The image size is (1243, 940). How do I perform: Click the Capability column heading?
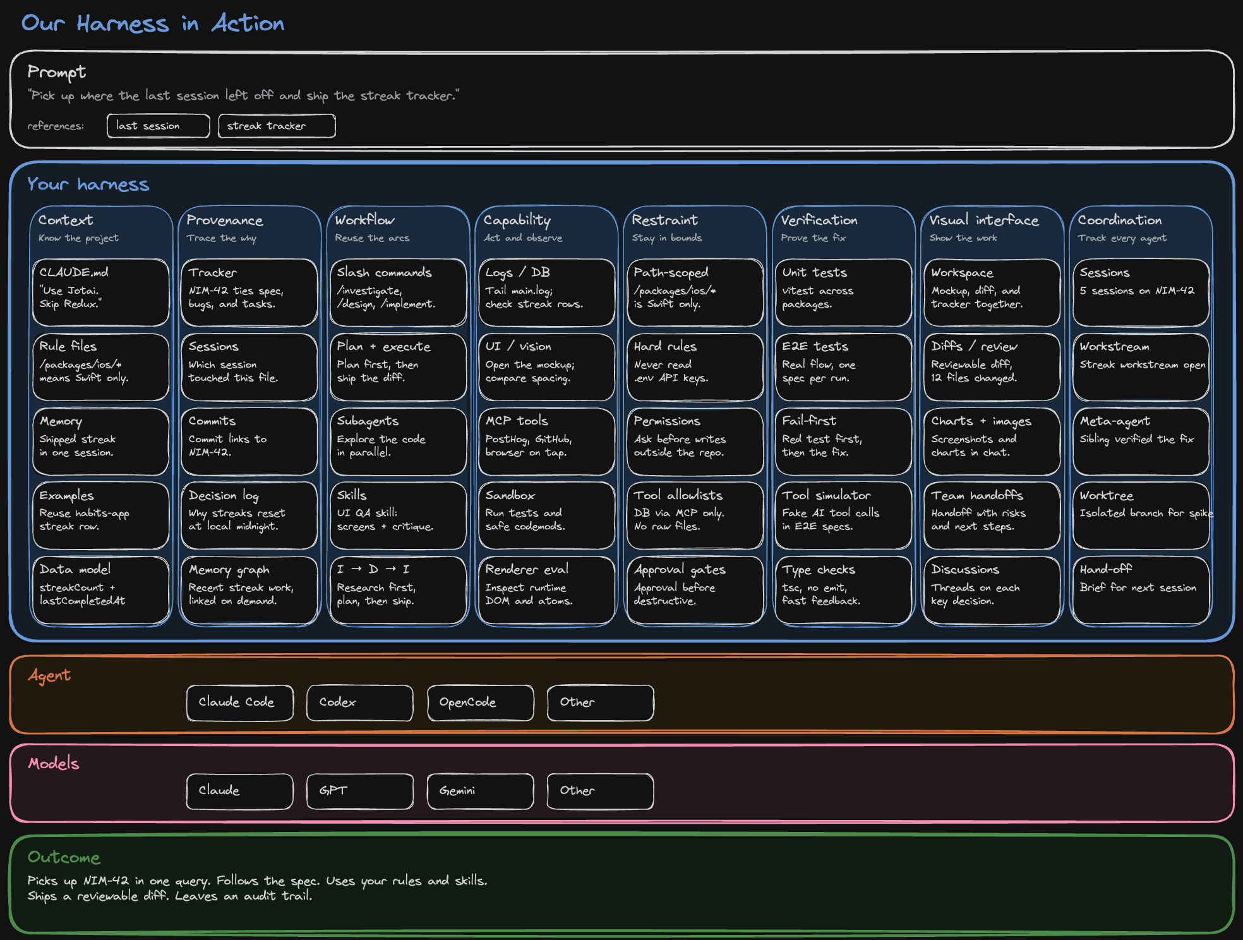coord(517,220)
